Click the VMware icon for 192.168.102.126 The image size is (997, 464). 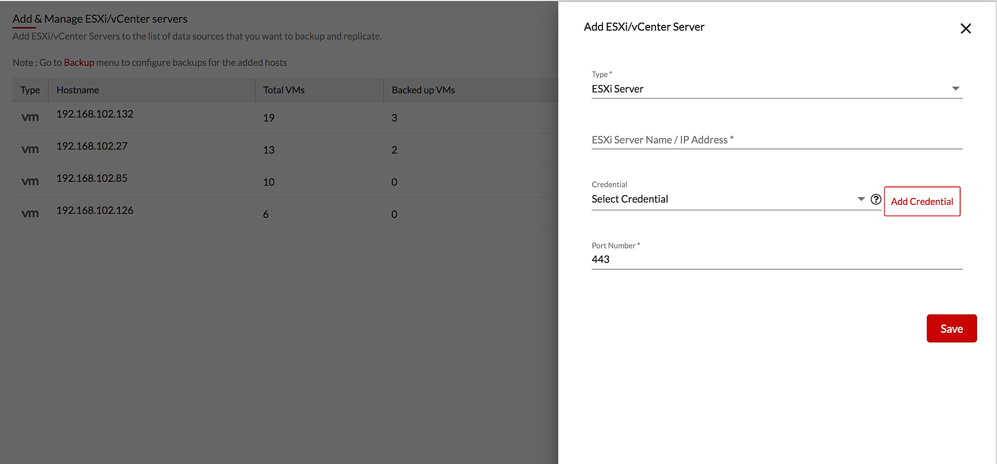coord(30,214)
